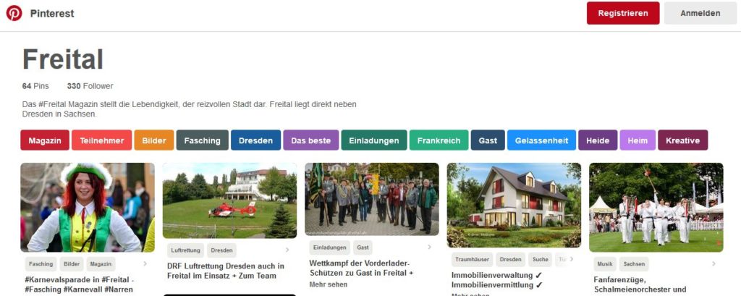Click the Bilder tag under carnival pin
This screenshot has height=296, width=741.
click(72, 264)
